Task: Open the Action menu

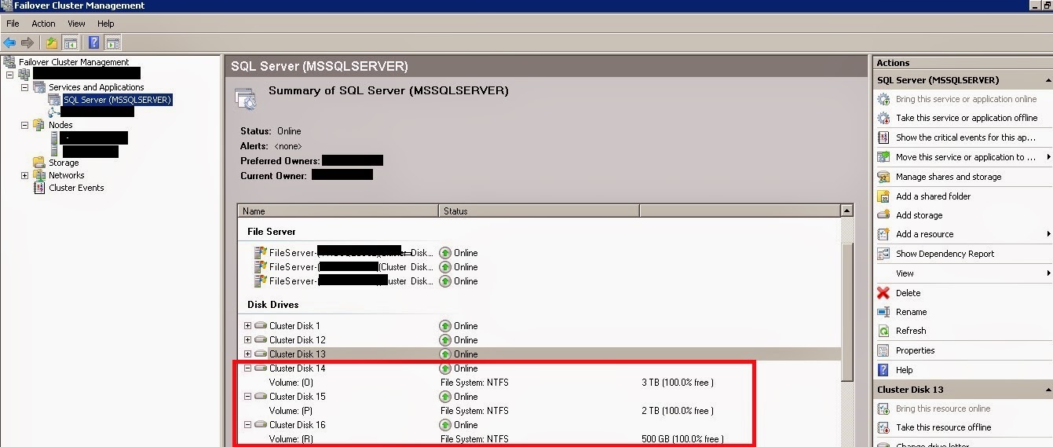Action: [x=43, y=24]
